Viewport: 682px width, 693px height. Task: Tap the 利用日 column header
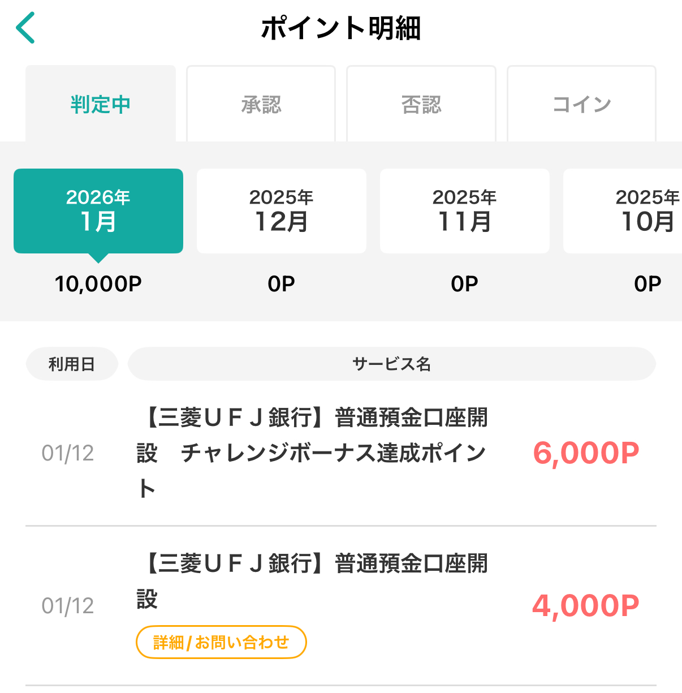pos(72,364)
